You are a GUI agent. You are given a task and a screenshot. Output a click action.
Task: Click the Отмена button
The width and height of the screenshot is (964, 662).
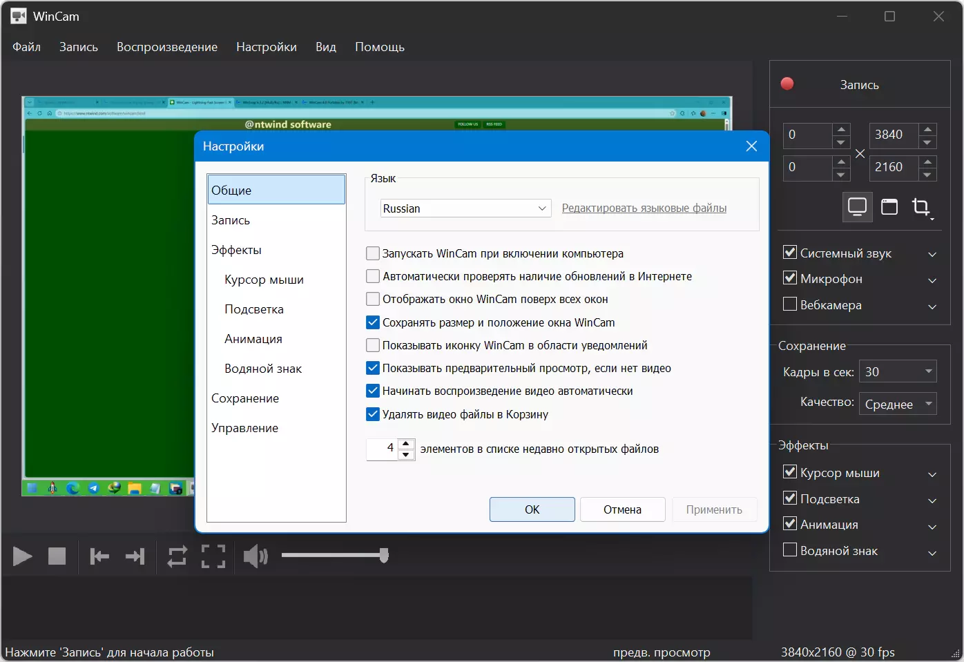click(623, 509)
